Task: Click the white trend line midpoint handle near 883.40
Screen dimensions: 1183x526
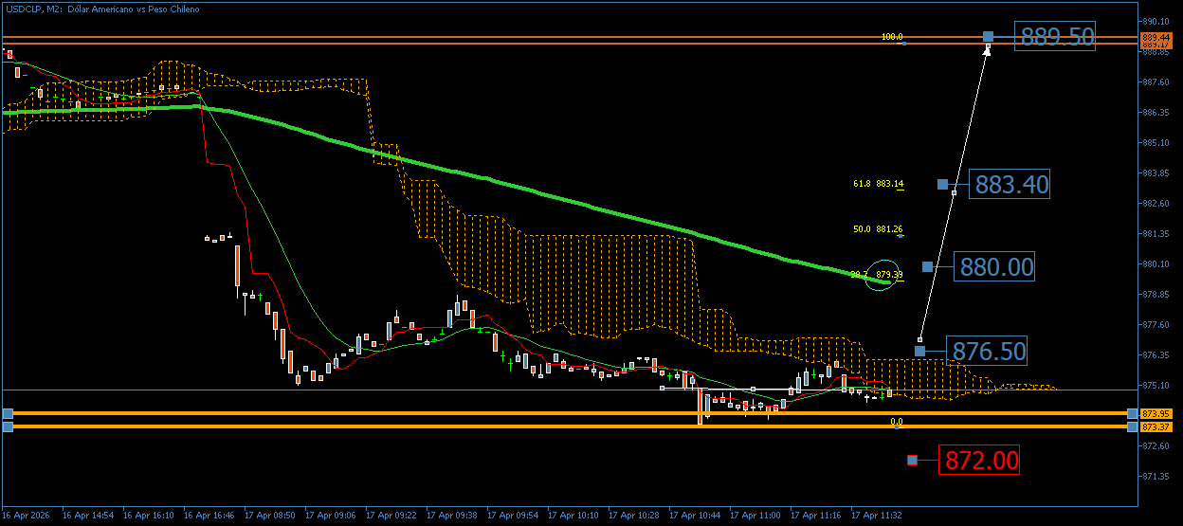Action: point(954,192)
